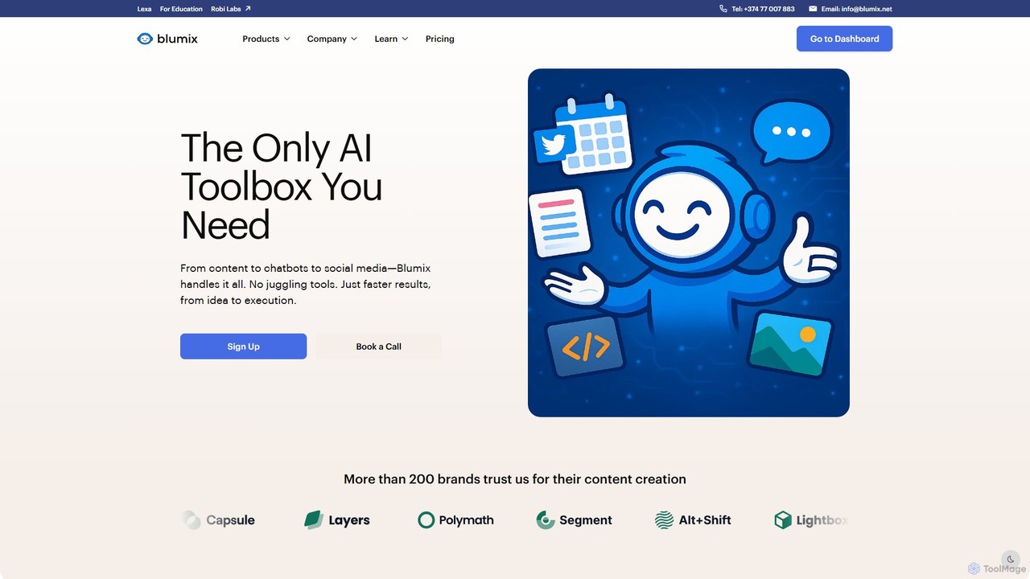1030x579 pixels.
Task: Click the Go to Dashboard button
Action: [844, 39]
